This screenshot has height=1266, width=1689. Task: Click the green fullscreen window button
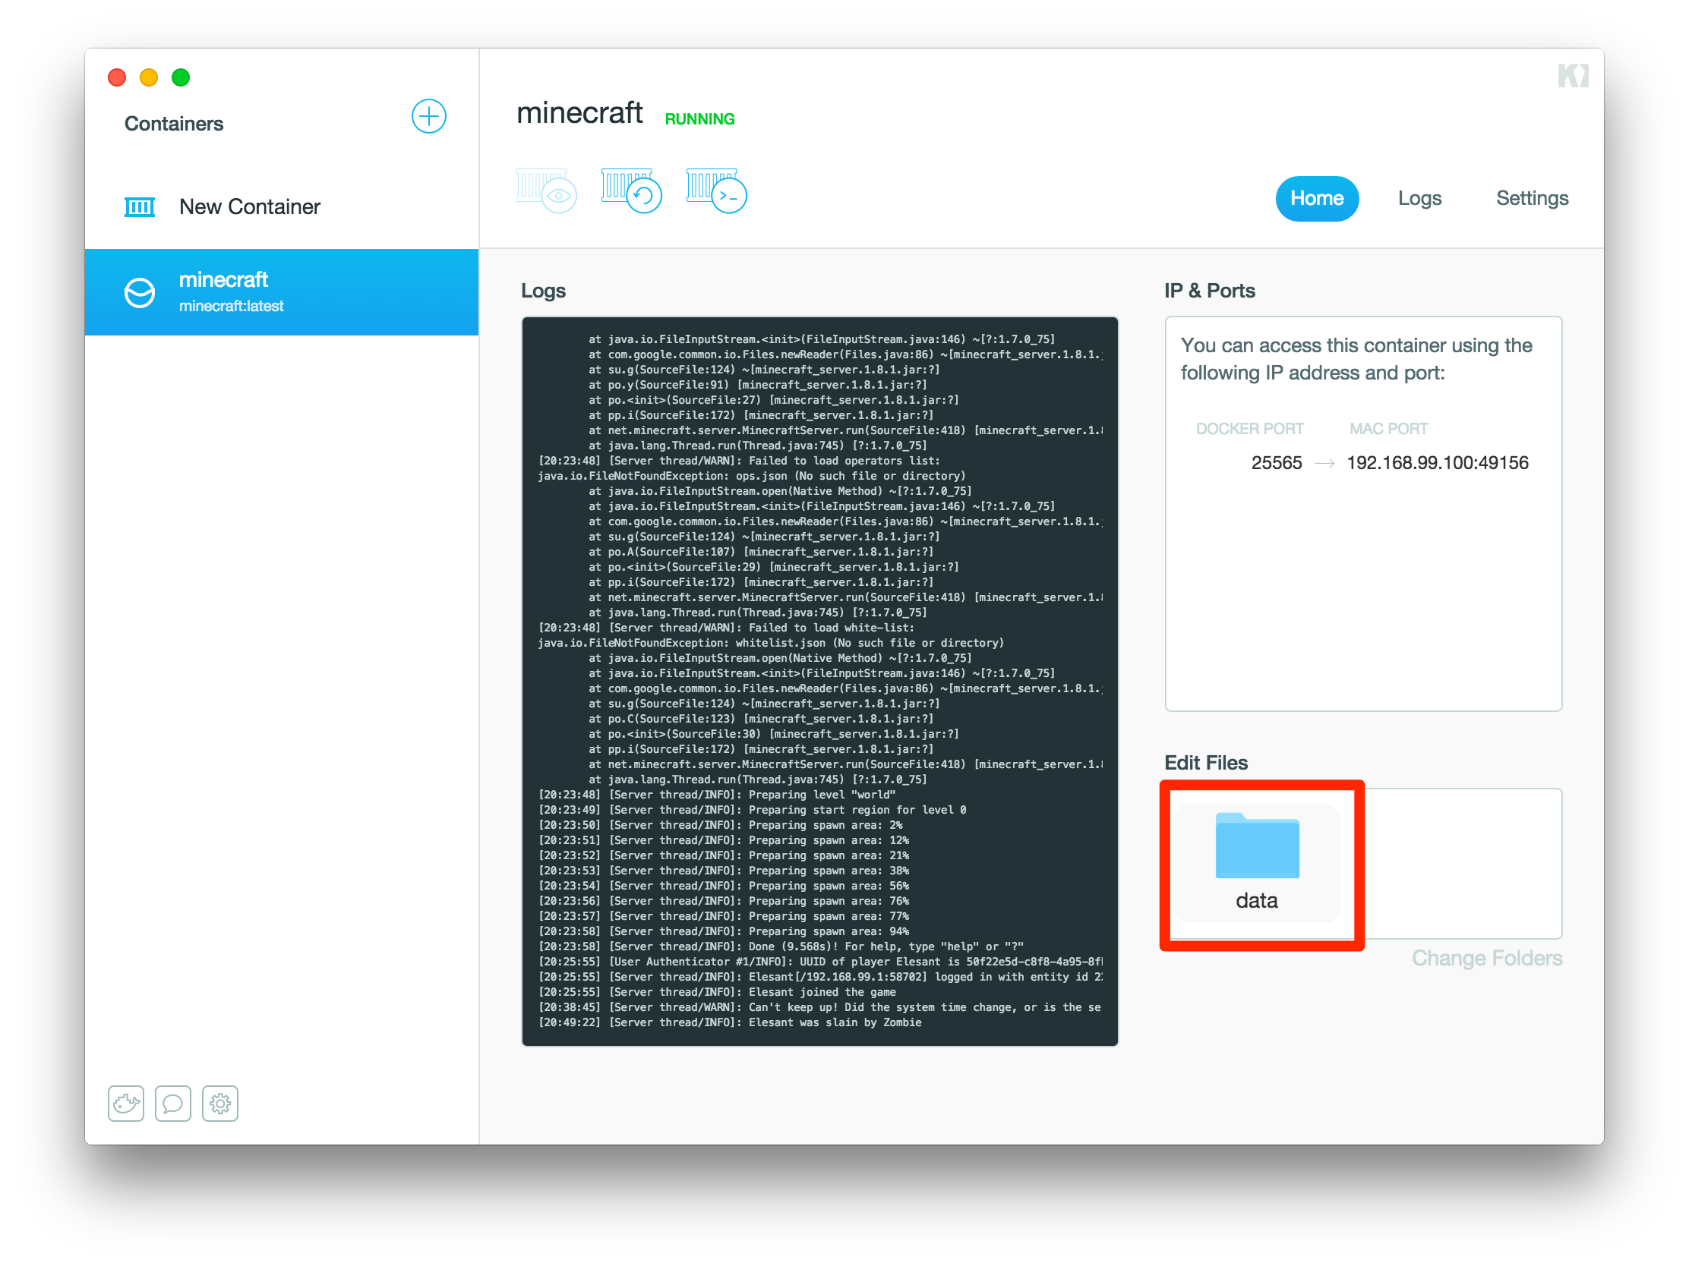pos(181,77)
